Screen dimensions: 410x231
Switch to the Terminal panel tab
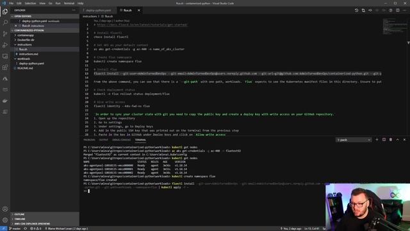click(140, 140)
